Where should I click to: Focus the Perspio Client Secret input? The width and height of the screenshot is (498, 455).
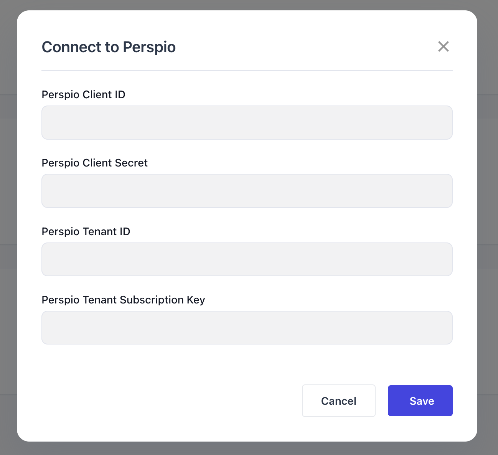pos(247,191)
